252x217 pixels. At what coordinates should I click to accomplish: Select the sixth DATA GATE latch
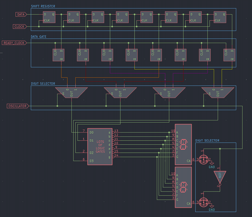[181, 55]
